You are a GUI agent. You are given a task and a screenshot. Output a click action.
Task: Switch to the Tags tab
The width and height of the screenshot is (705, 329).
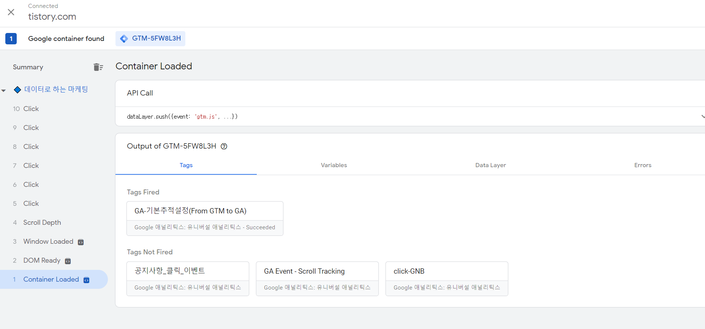tap(186, 165)
